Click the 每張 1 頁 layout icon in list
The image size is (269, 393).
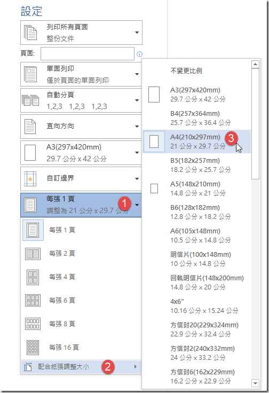click(33, 230)
